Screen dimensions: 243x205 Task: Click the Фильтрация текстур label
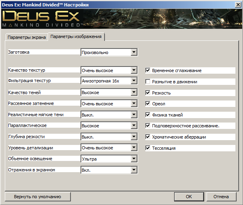coord(29,80)
